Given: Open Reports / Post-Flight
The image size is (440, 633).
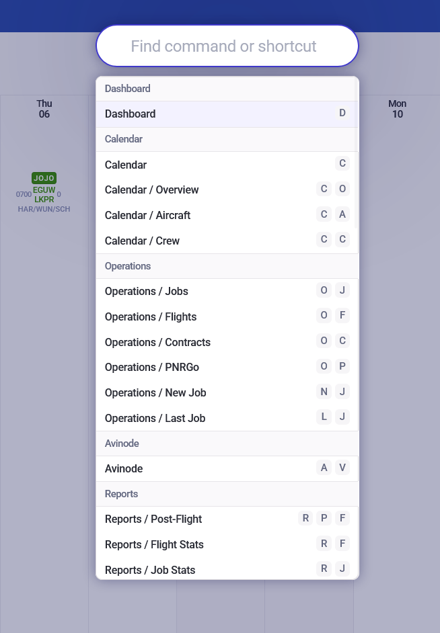Looking at the screenshot, I should click(x=227, y=519).
